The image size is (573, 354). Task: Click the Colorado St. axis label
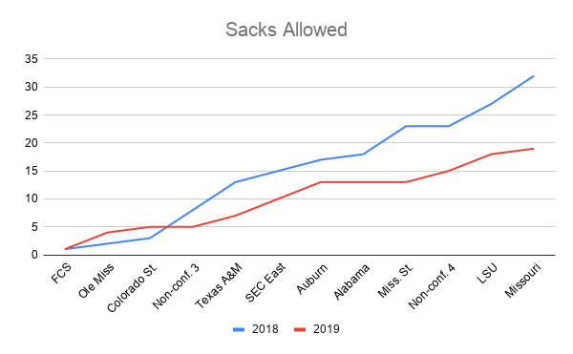132,288
